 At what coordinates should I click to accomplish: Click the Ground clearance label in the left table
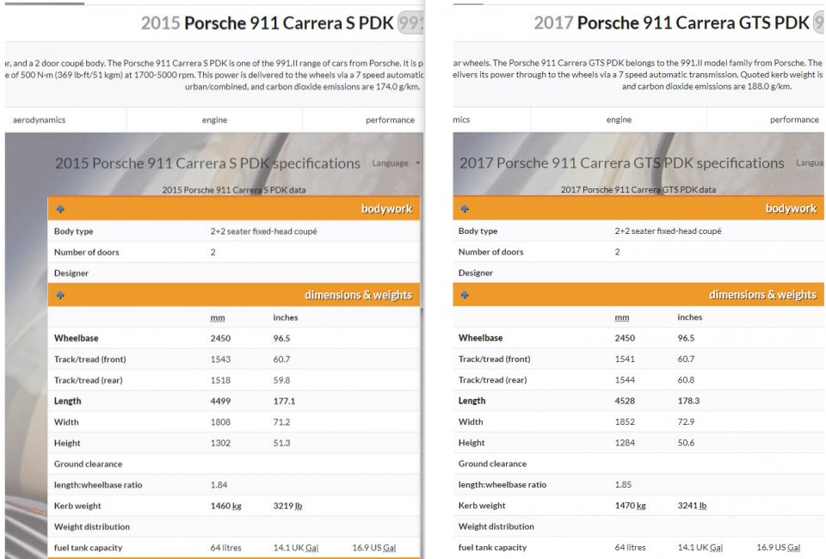tap(88, 464)
